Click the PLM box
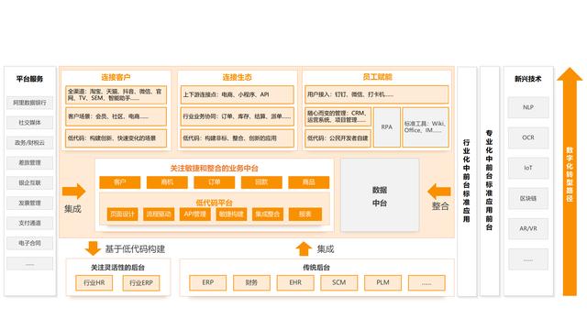 click(382, 282)
